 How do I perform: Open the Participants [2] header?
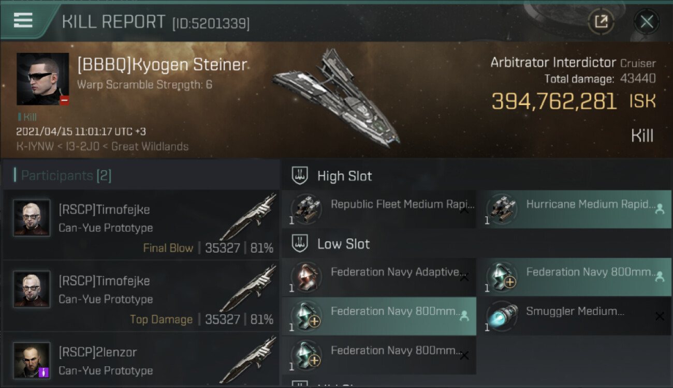click(x=62, y=176)
